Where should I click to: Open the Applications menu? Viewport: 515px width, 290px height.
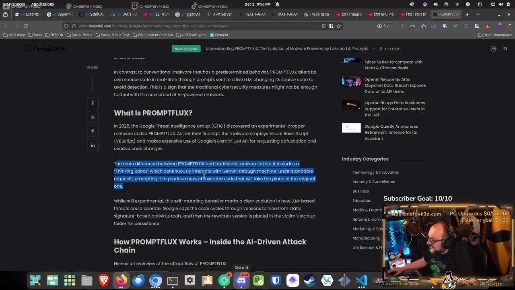coord(42,4)
